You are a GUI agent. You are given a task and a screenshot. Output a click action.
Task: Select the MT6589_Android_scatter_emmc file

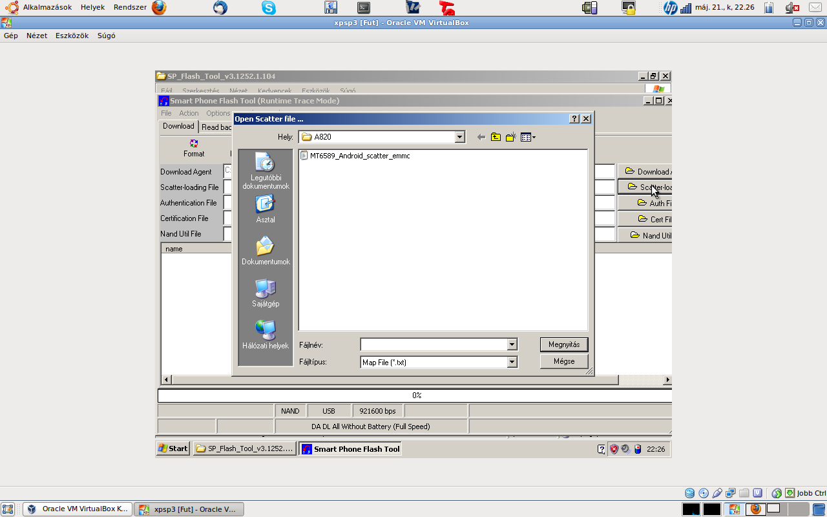[x=359, y=156]
